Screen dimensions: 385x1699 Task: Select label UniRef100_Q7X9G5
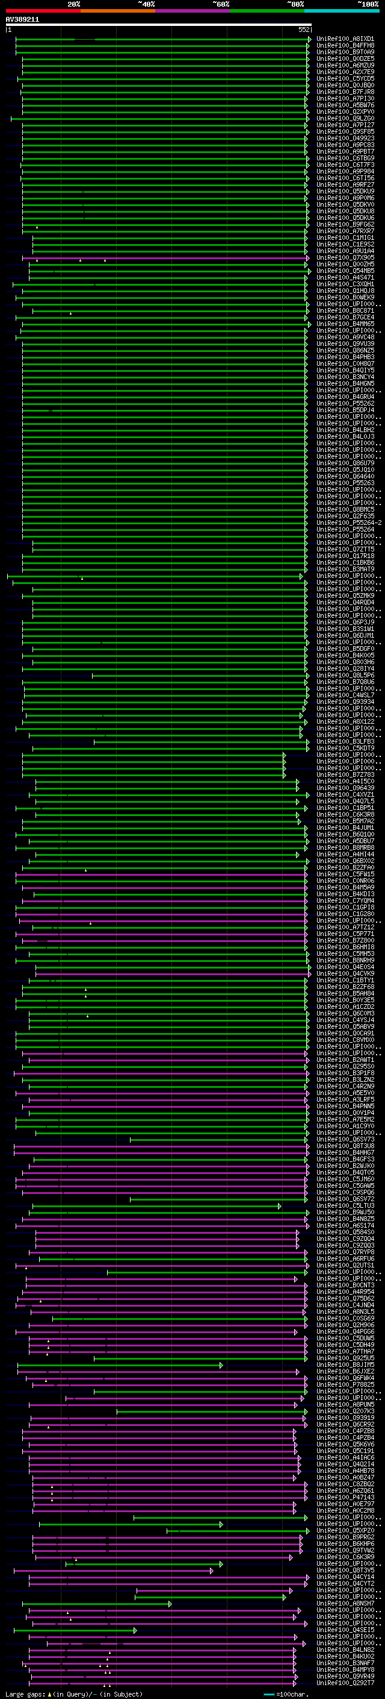pos(345,258)
